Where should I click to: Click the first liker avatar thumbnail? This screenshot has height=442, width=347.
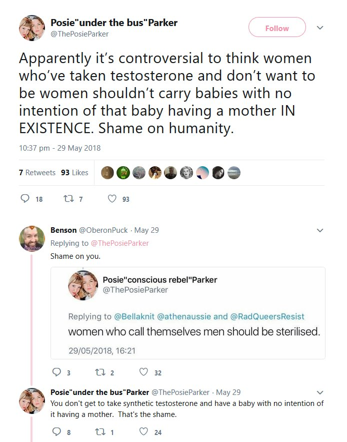click(107, 173)
